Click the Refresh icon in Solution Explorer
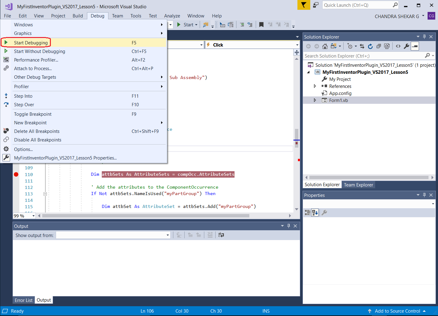This screenshot has height=316, width=438. [370, 46]
